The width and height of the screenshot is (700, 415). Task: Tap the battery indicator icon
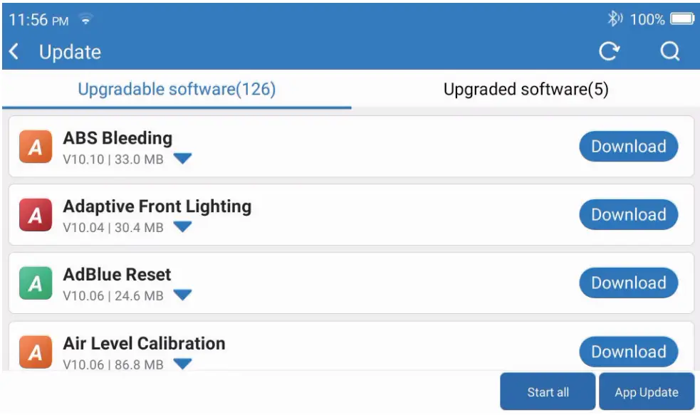[681, 19]
